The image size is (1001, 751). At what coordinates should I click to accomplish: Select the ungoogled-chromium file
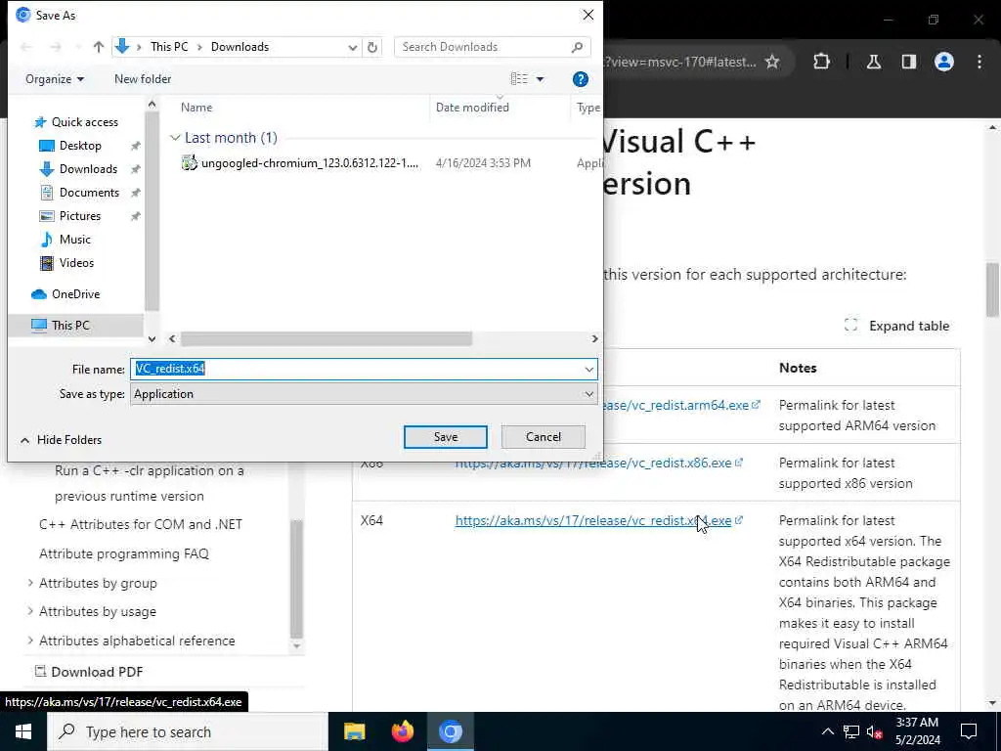tap(310, 163)
